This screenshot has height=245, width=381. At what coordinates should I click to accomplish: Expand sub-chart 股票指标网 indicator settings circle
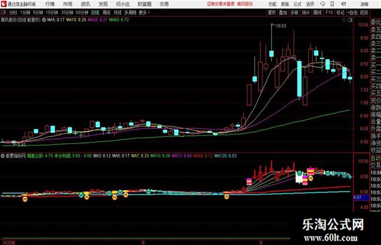click(x=3, y=156)
